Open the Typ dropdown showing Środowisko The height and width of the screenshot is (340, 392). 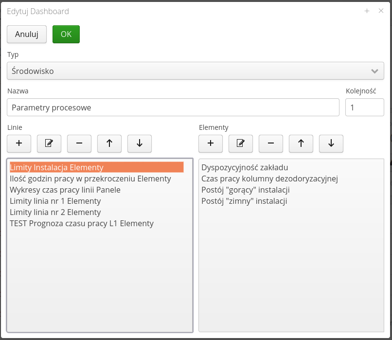195,71
